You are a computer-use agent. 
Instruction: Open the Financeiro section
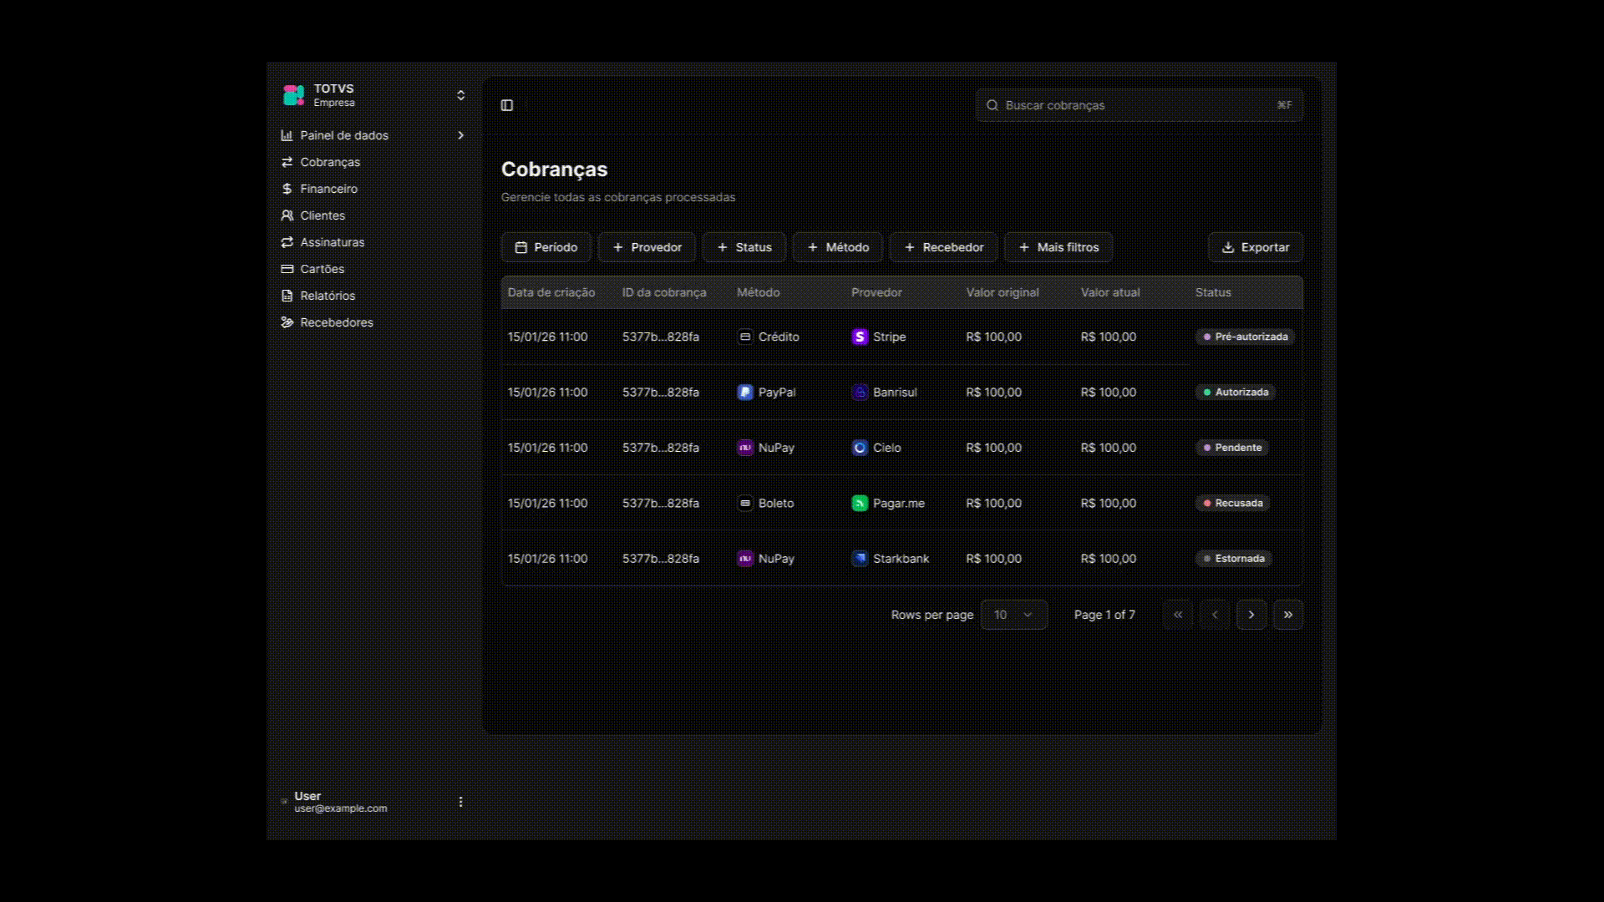[328, 189]
